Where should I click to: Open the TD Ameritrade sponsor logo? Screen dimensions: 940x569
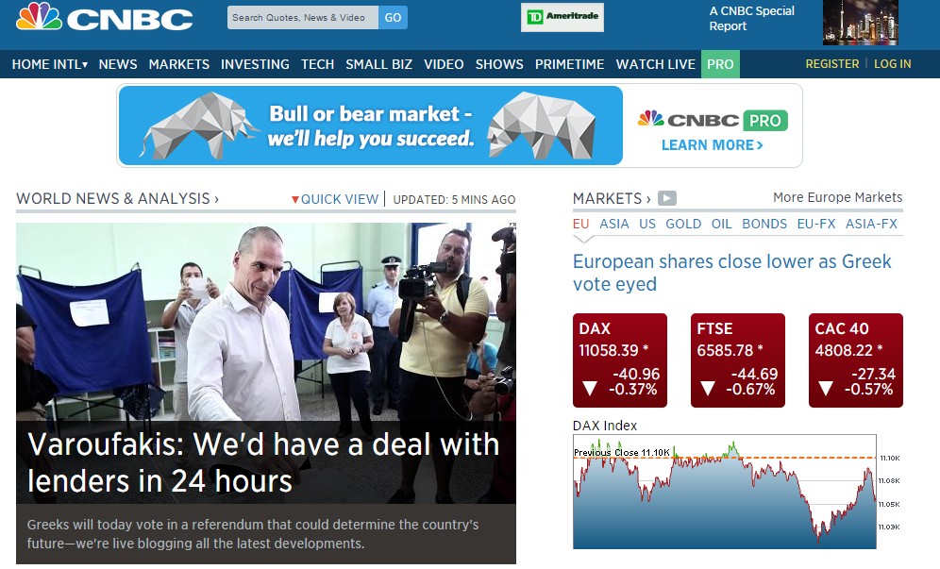562,17
